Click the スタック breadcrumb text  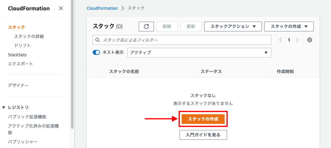[136, 8]
